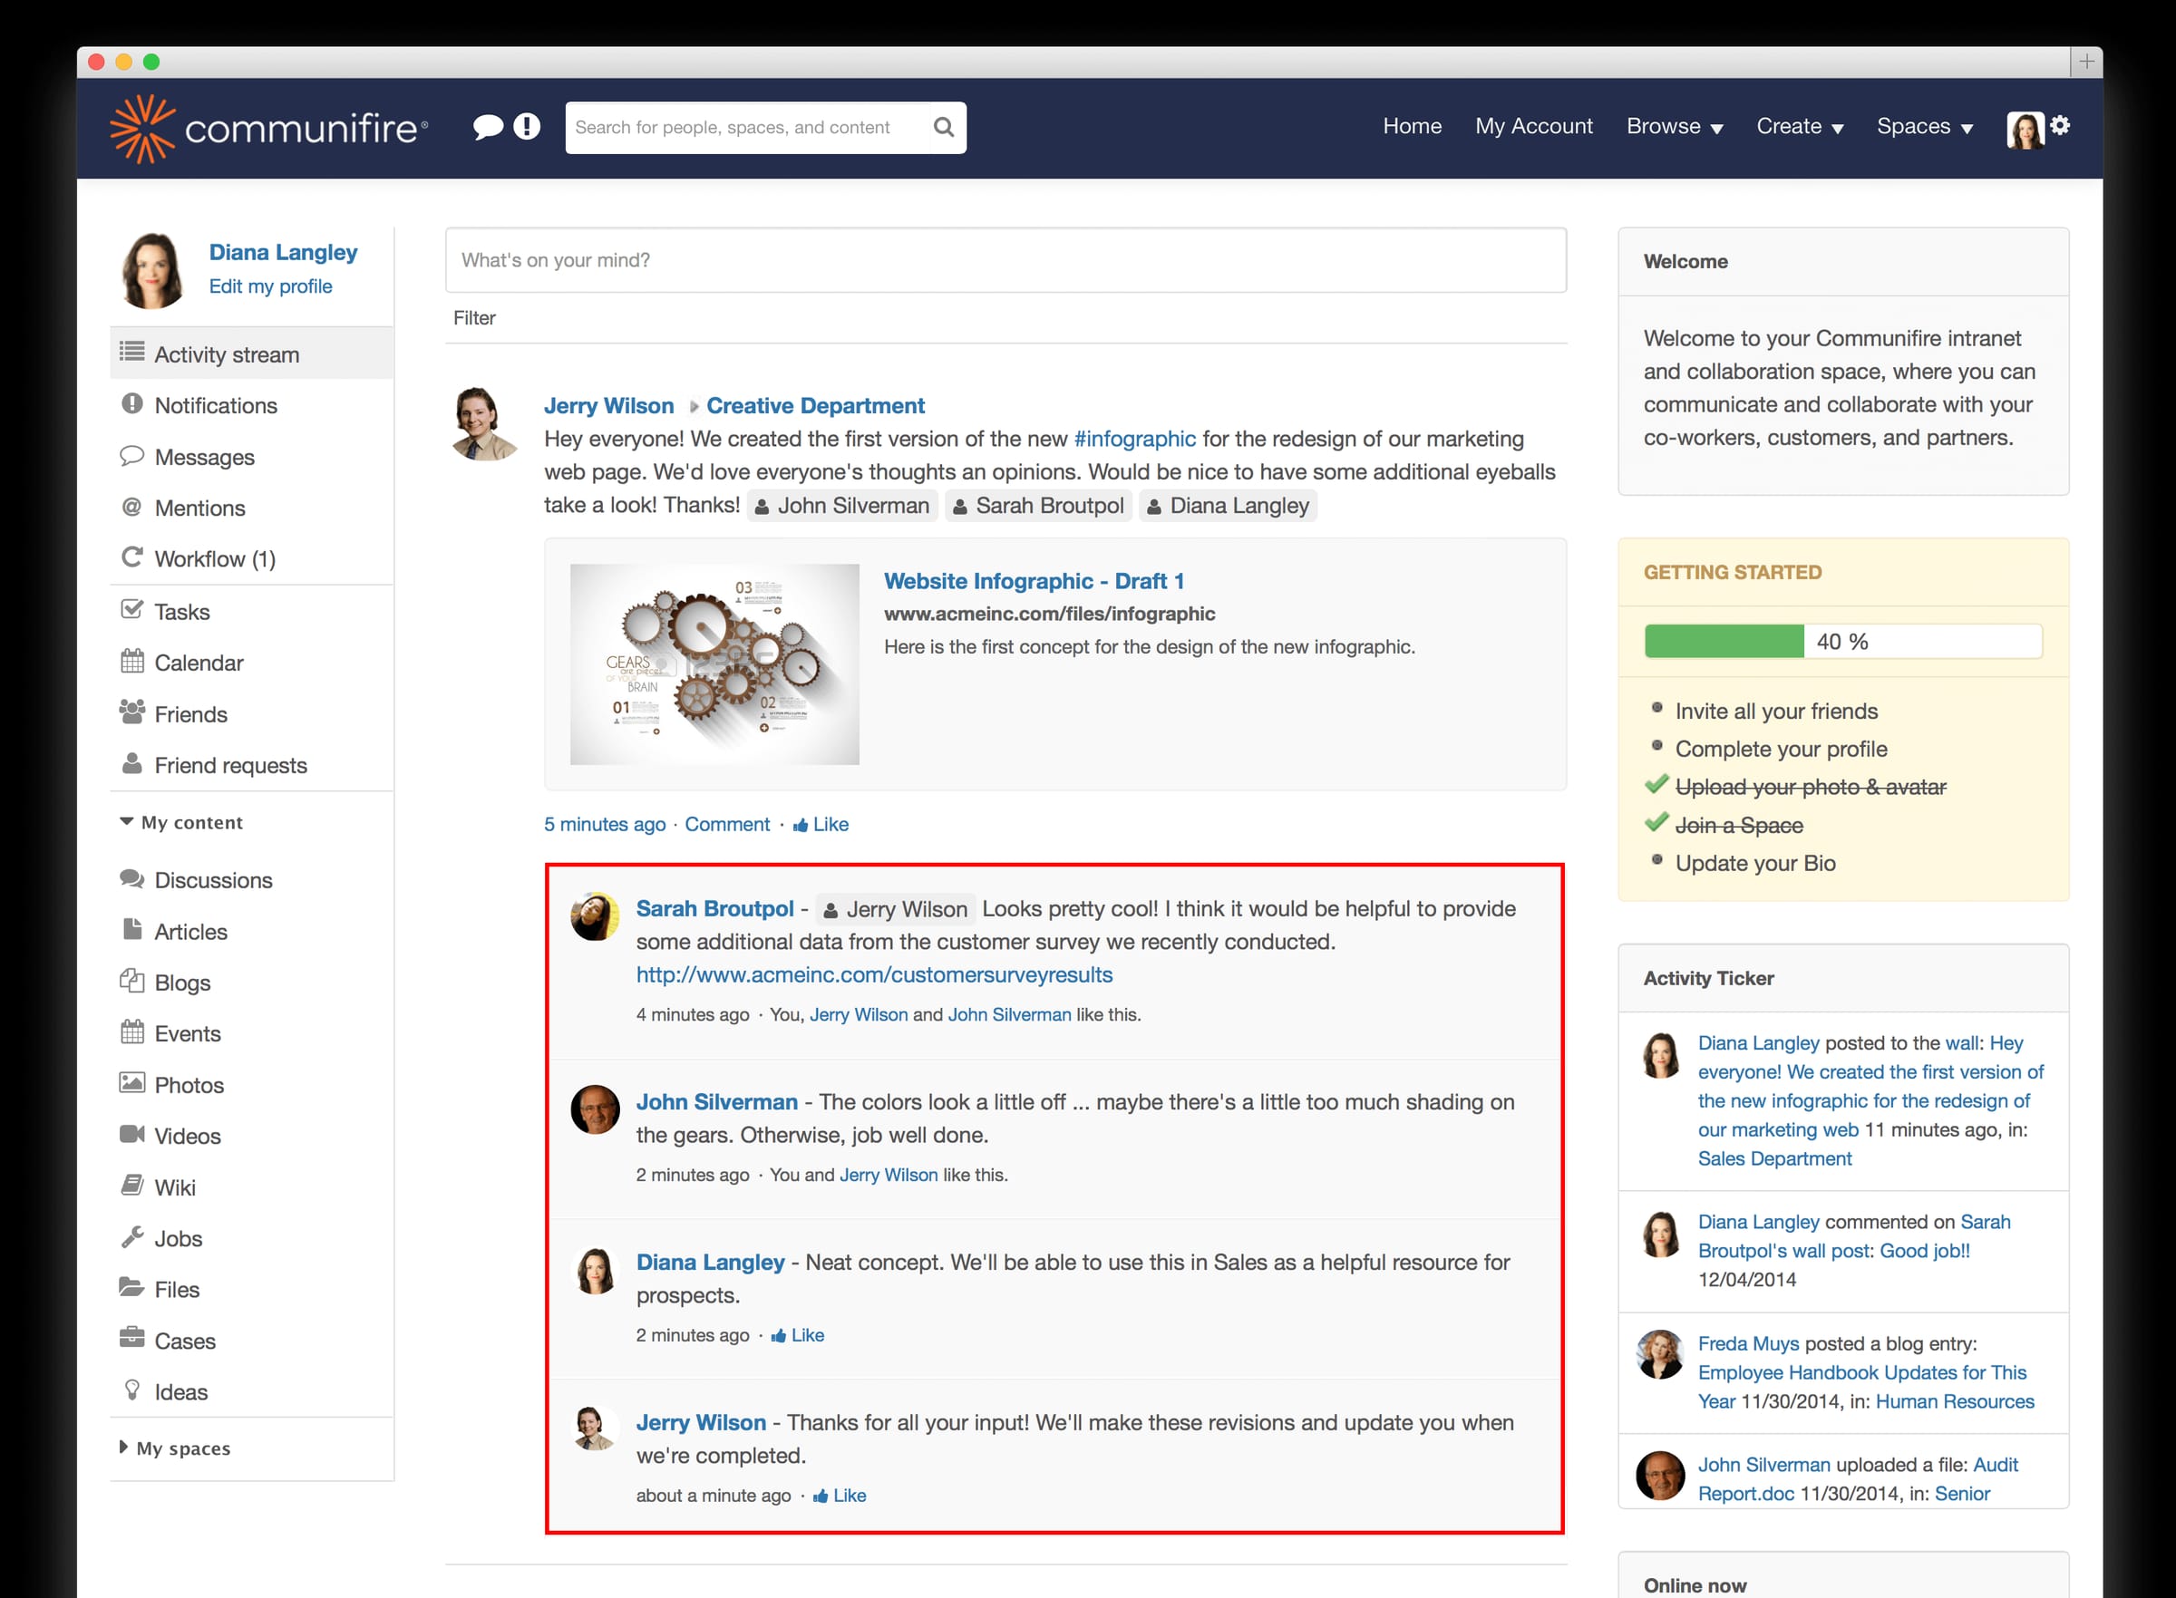Click the Workflow refresh icon in the sidebar
The width and height of the screenshot is (2176, 1598).
click(131, 558)
